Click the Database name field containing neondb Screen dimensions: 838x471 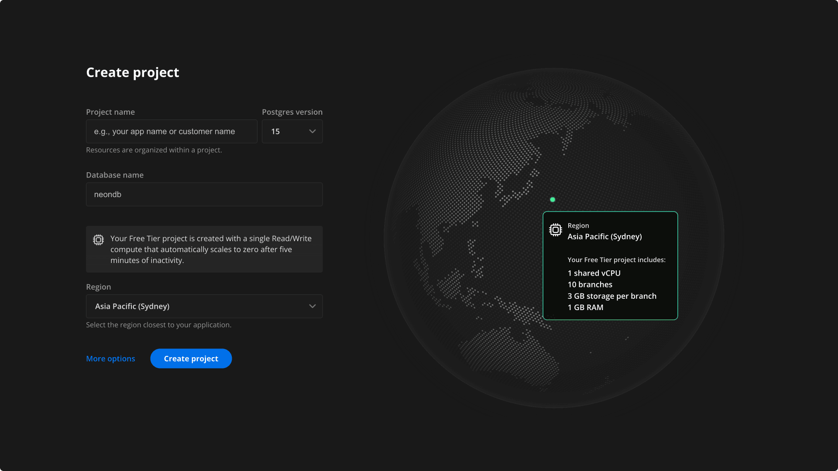(204, 195)
